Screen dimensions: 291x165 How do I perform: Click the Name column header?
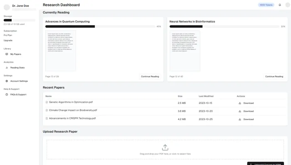[49, 96]
